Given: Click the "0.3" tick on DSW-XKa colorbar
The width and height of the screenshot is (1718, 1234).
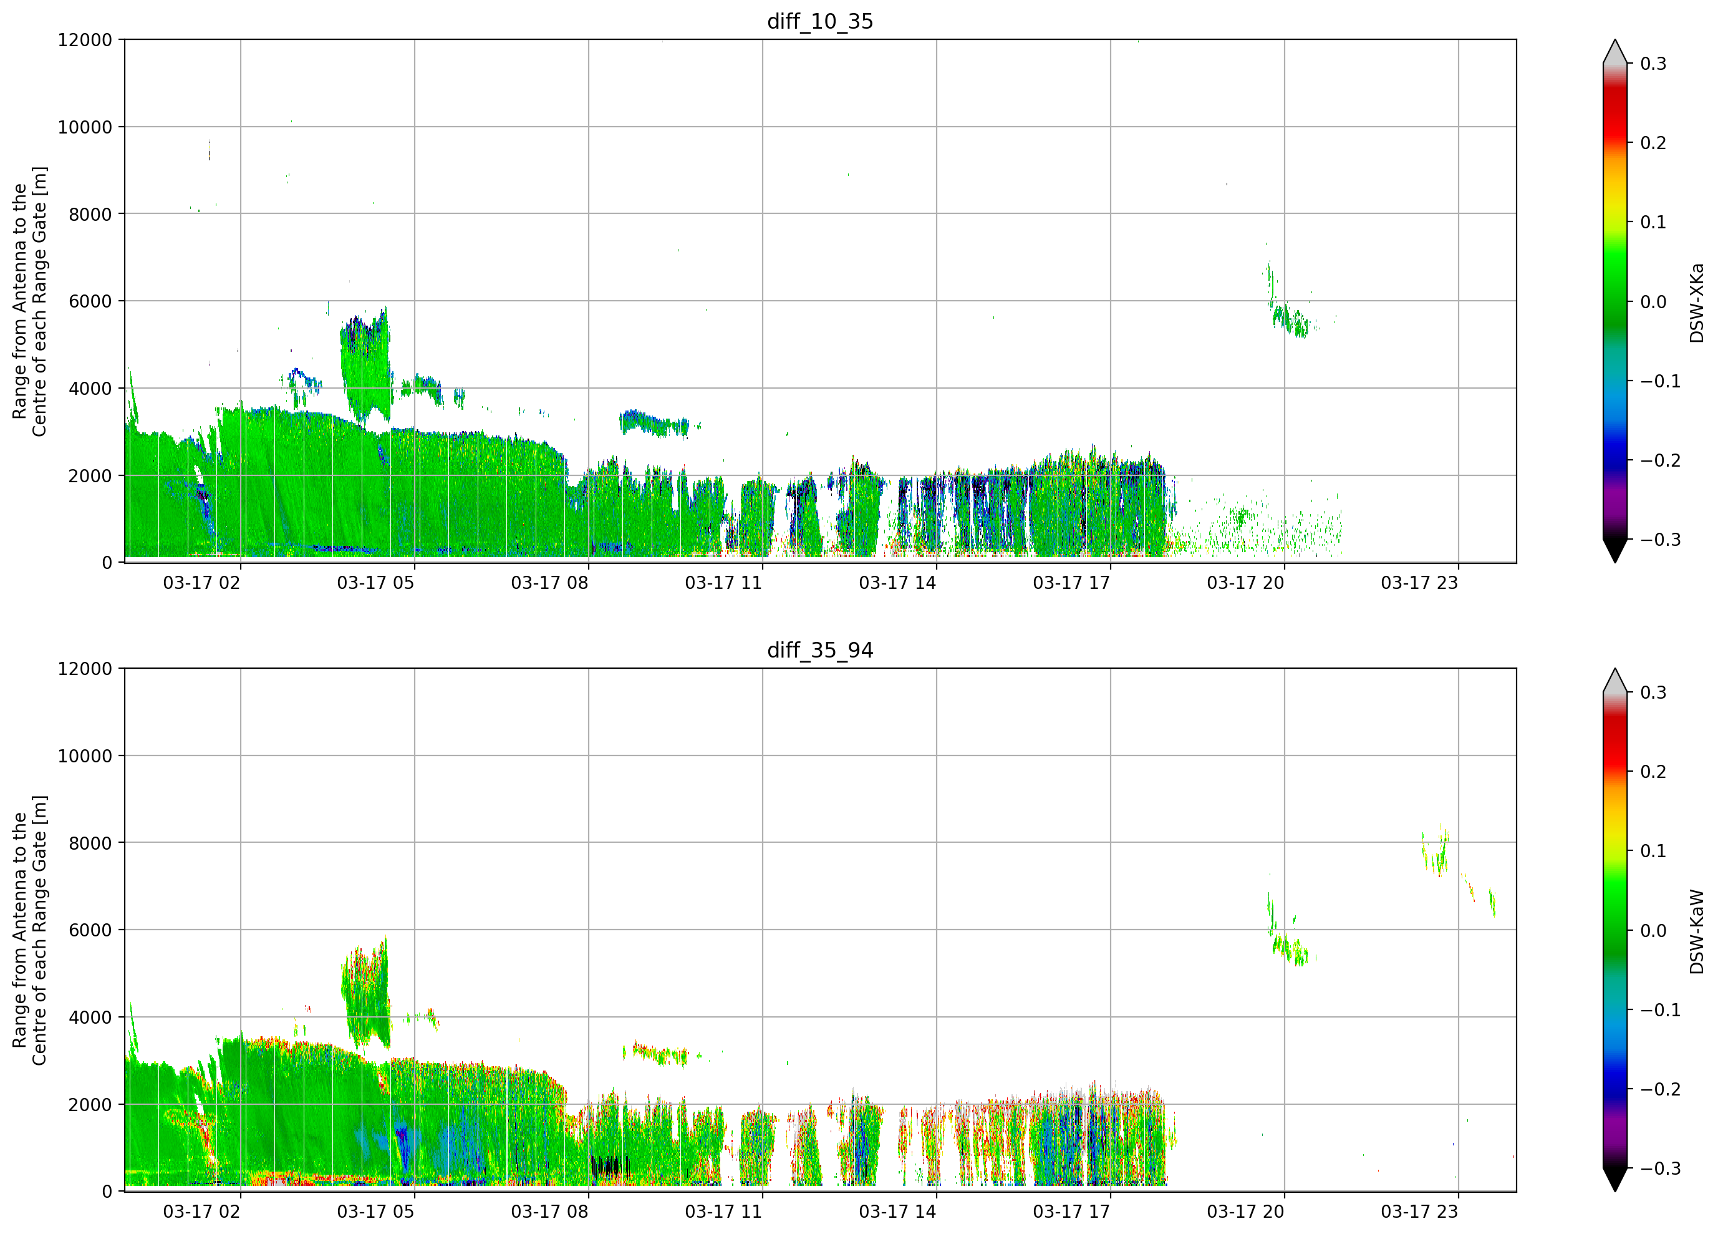Looking at the screenshot, I should pyautogui.click(x=1654, y=64).
